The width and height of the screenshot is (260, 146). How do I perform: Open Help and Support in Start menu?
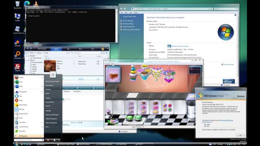click(x=51, y=123)
